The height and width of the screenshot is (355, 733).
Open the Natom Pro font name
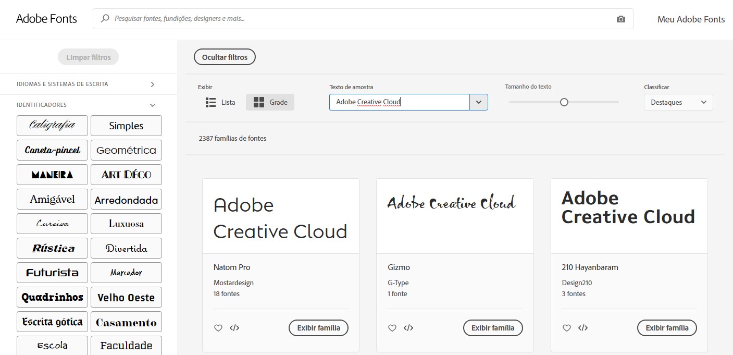tap(232, 267)
